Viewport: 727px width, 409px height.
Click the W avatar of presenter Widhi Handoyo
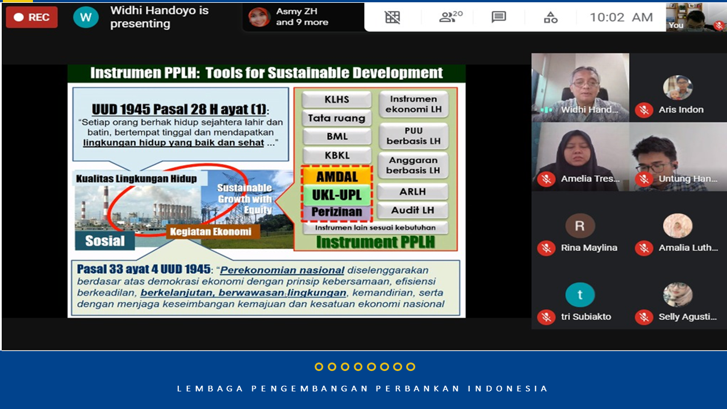pyautogui.click(x=86, y=17)
